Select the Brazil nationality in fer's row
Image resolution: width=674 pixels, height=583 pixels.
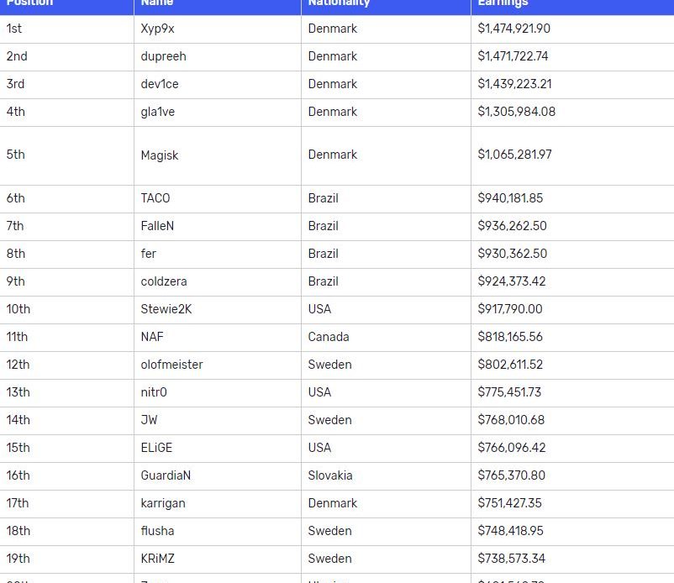pos(324,254)
